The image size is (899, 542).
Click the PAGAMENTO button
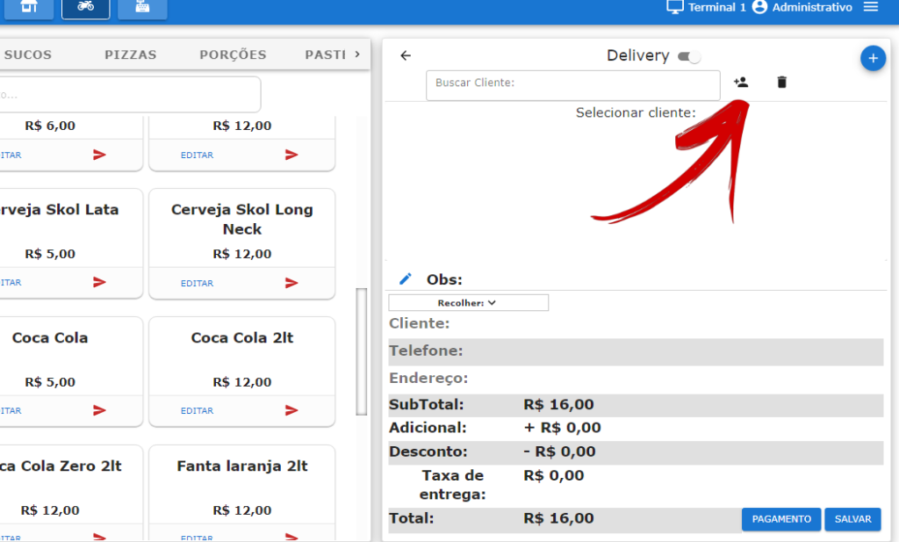pyautogui.click(x=780, y=519)
